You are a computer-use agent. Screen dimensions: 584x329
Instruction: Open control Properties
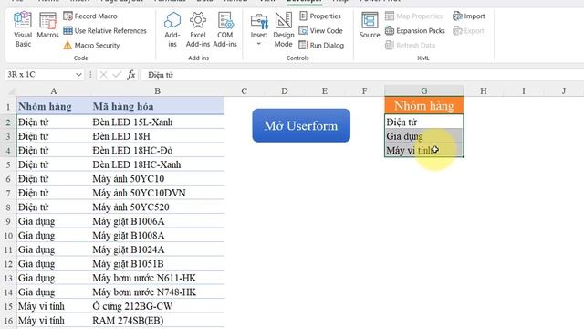[x=320, y=16]
